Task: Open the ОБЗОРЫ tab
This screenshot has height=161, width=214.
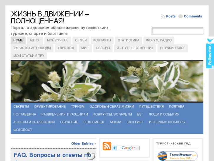Action: tap(103, 48)
